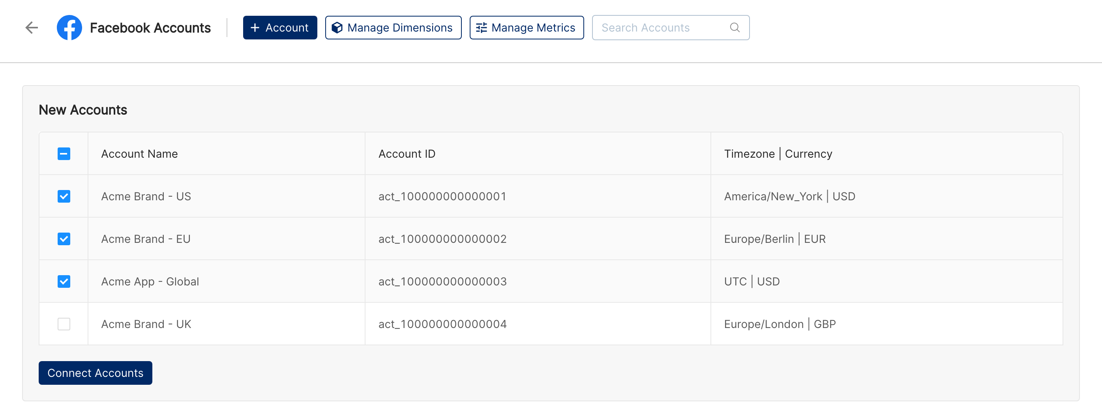Open Manage Metrics
The width and height of the screenshot is (1102, 410).
coord(526,28)
